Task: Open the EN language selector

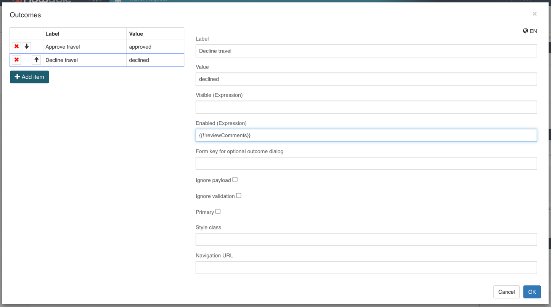Action: pyautogui.click(x=530, y=31)
